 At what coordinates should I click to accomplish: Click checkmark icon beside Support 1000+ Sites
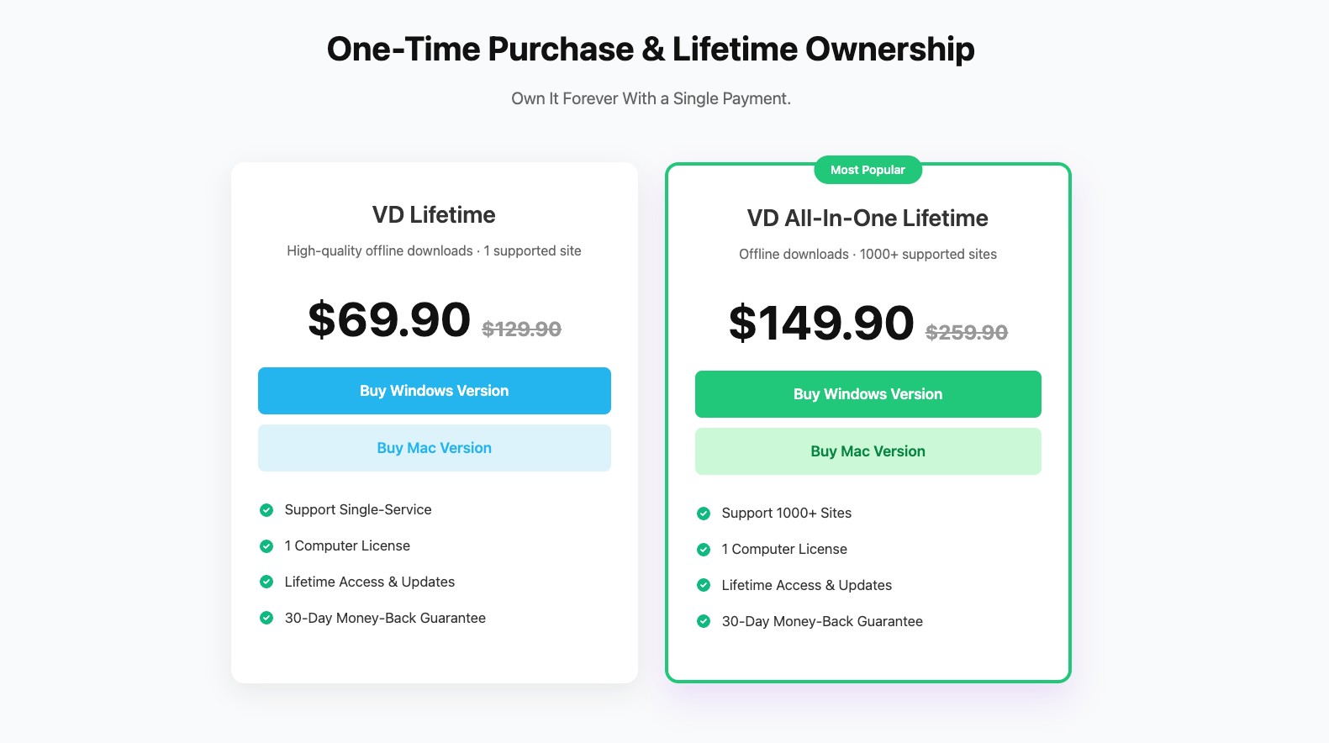click(704, 514)
